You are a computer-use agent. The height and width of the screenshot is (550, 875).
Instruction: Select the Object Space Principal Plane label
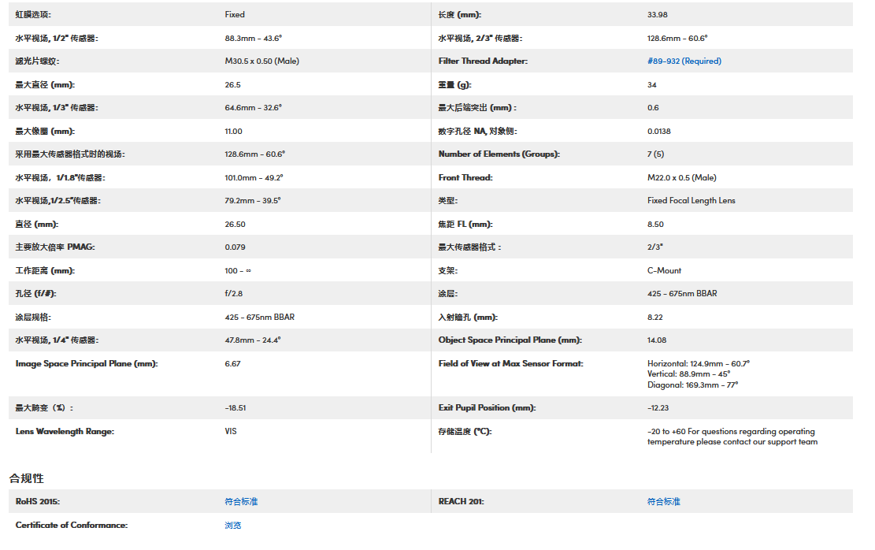click(510, 340)
